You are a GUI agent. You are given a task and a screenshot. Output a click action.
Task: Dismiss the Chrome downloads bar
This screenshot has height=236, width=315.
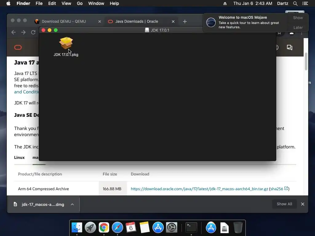(x=303, y=204)
